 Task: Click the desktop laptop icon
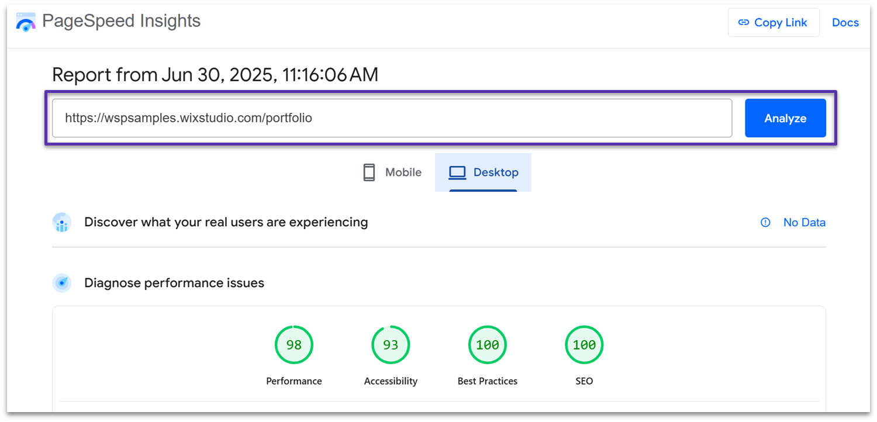click(457, 172)
